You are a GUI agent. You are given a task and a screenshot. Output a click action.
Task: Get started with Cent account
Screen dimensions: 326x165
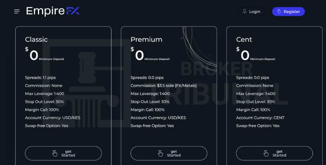(x=274, y=153)
